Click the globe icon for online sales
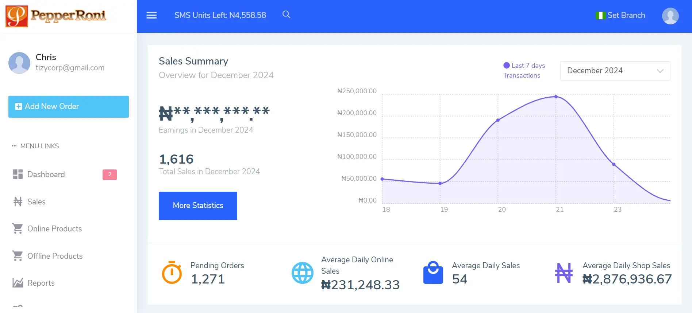 point(302,273)
